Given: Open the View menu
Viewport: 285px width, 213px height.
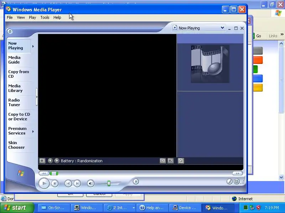Looking at the screenshot, I should click(x=21, y=17).
